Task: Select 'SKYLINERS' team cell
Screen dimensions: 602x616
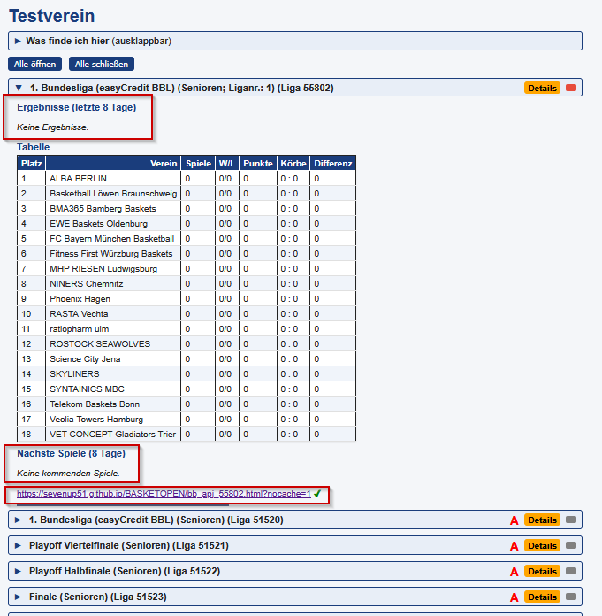Action: 113,374
